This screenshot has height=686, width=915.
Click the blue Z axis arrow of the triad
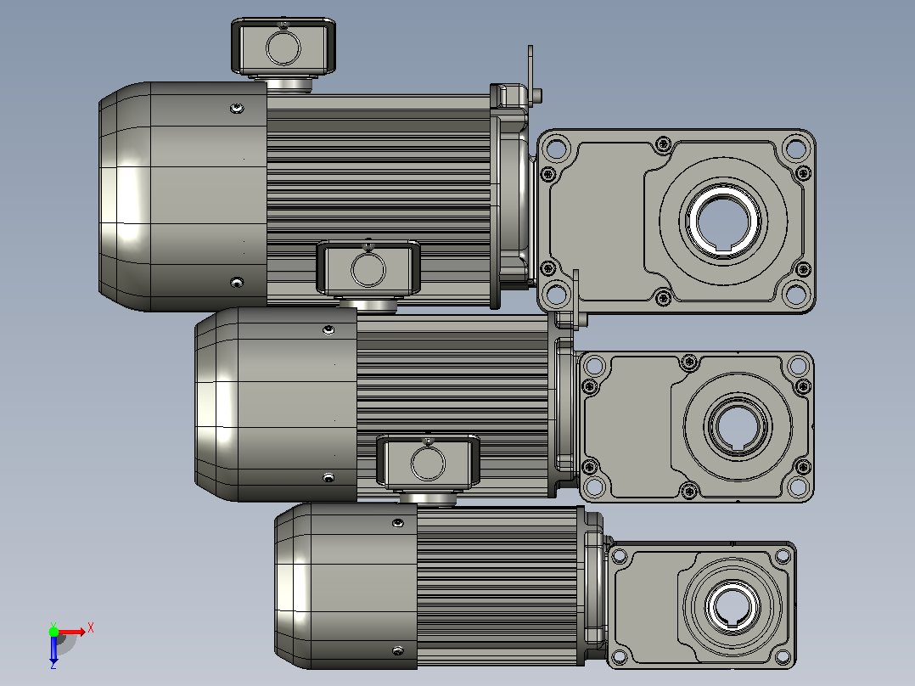[53, 649]
